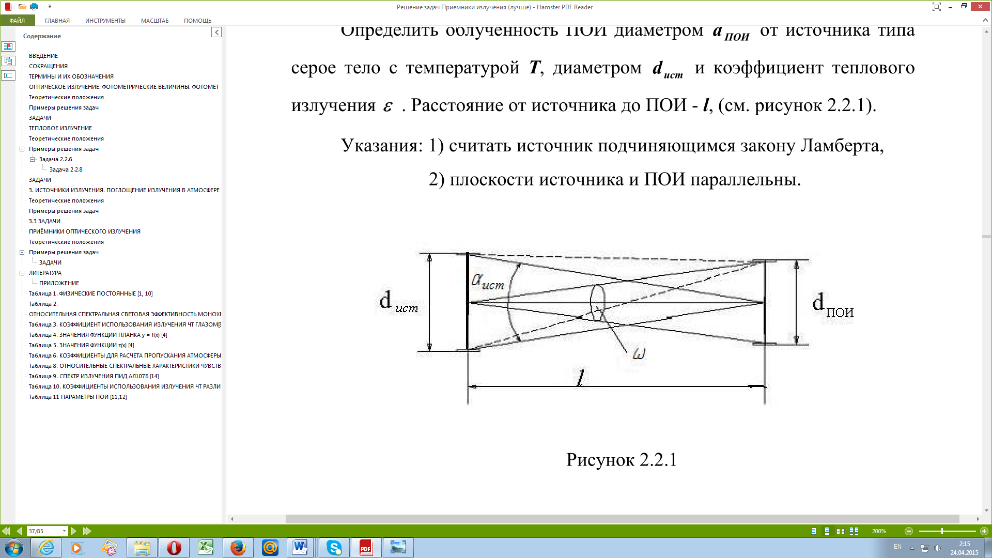The width and height of the screenshot is (992, 558).
Task: Select ПРИЛОЖЕНИЕ contents entry
Action: [x=59, y=283]
